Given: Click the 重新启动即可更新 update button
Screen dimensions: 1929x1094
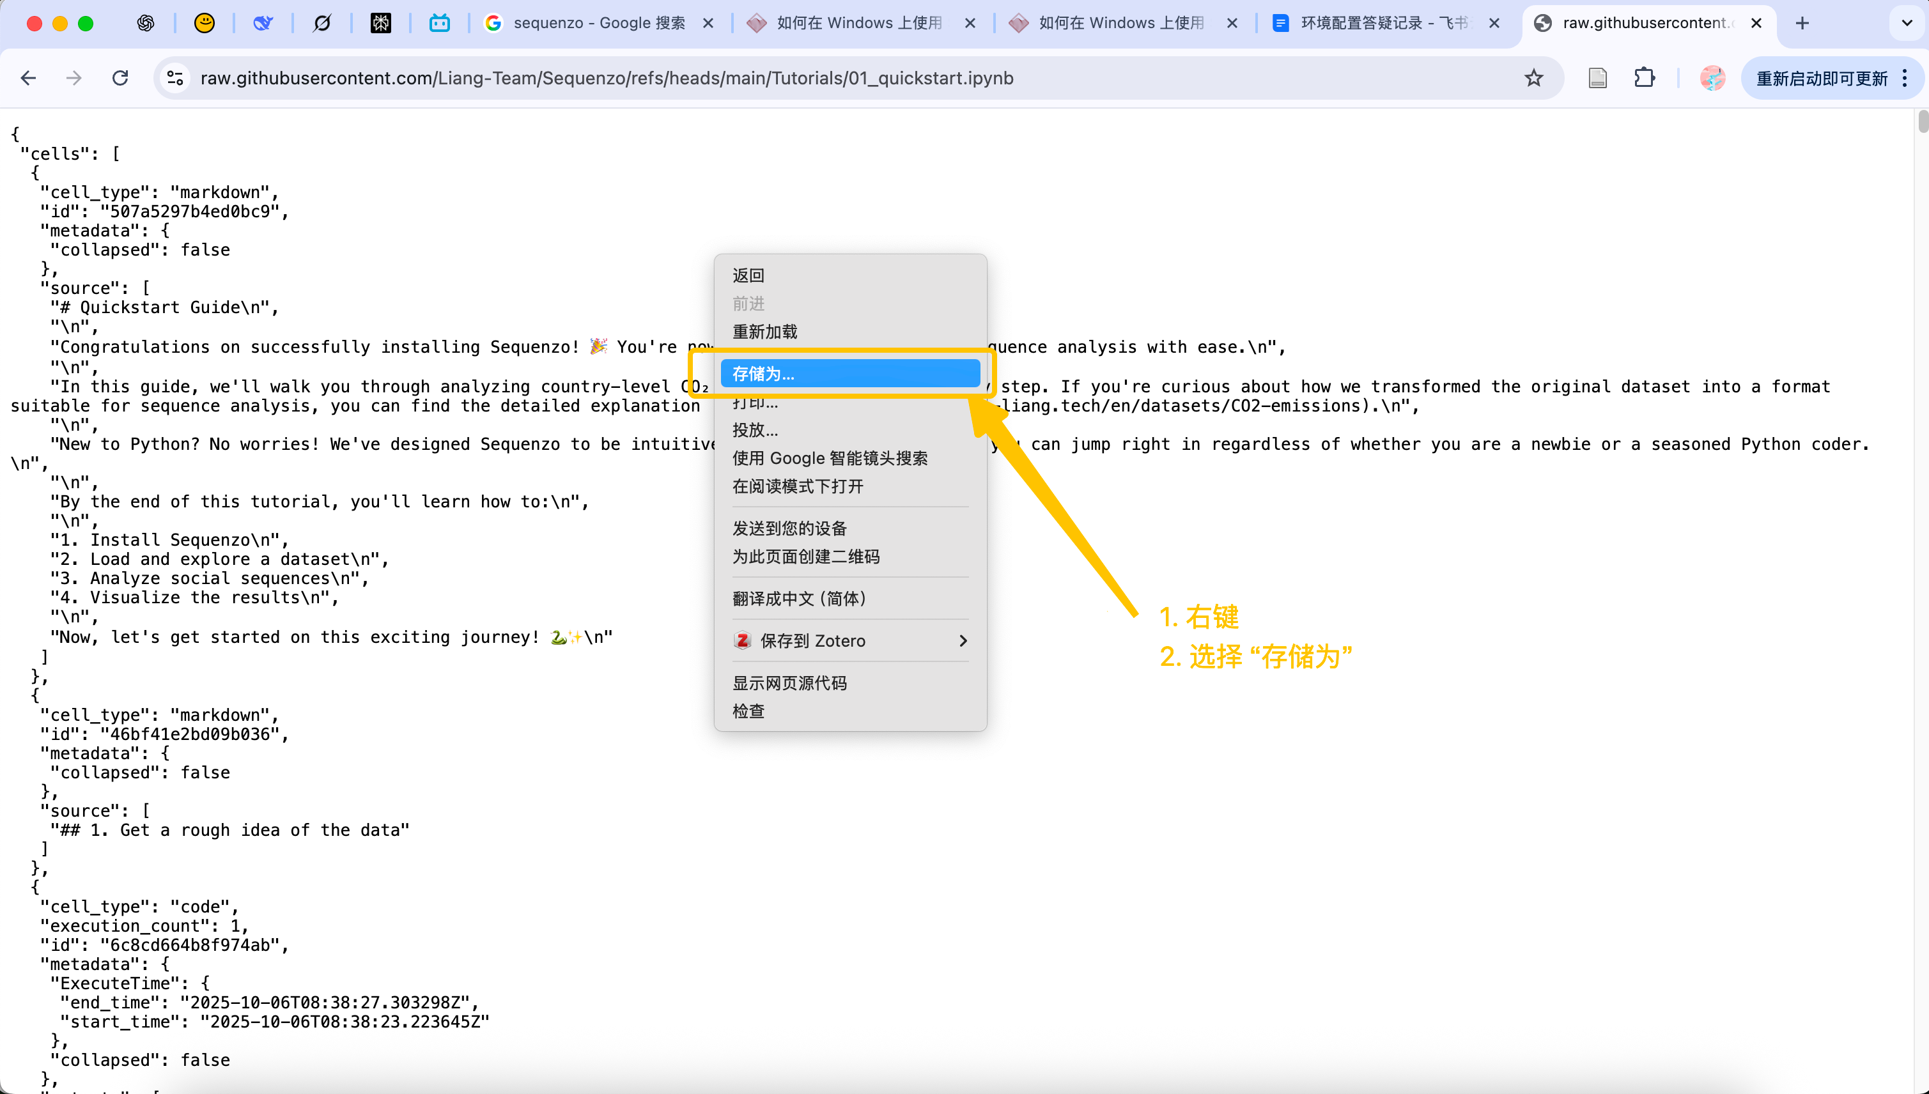Looking at the screenshot, I should [x=1822, y=78].
